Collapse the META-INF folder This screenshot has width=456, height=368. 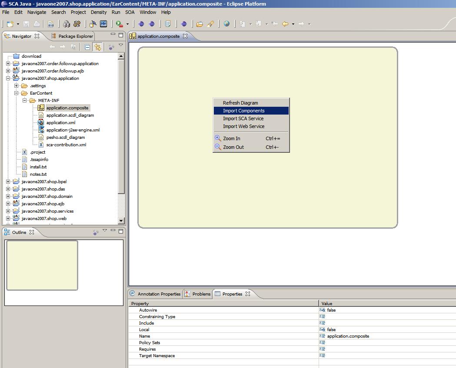point(25,100)
